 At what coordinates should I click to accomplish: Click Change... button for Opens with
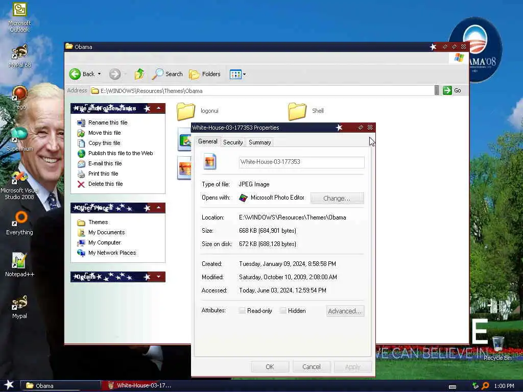pyautogui.click(x=337, y=199)
